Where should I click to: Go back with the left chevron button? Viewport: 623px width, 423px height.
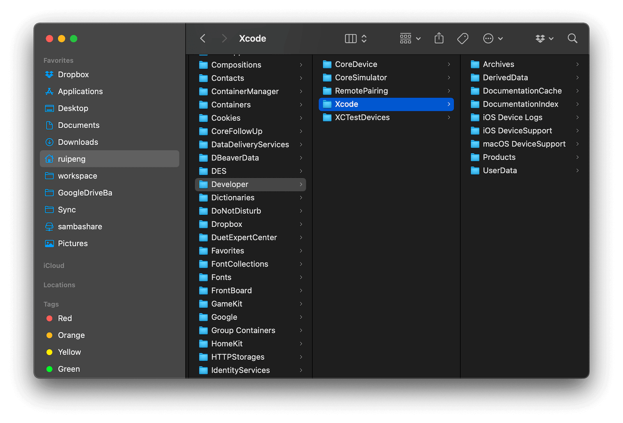(x=202, y=38)
